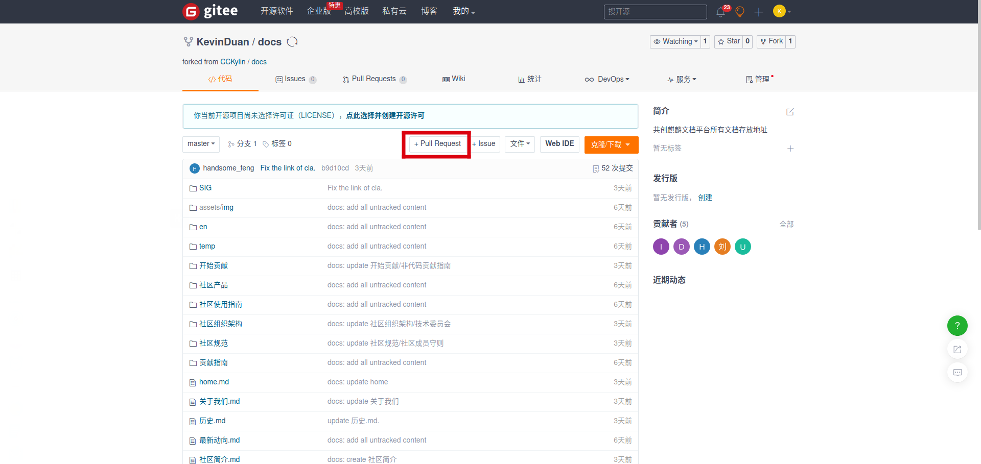This screenshot has width=981, height=464.
Task: Open 企业版 in top navigation
Action: pyautogui.click(x=318, y=11)
